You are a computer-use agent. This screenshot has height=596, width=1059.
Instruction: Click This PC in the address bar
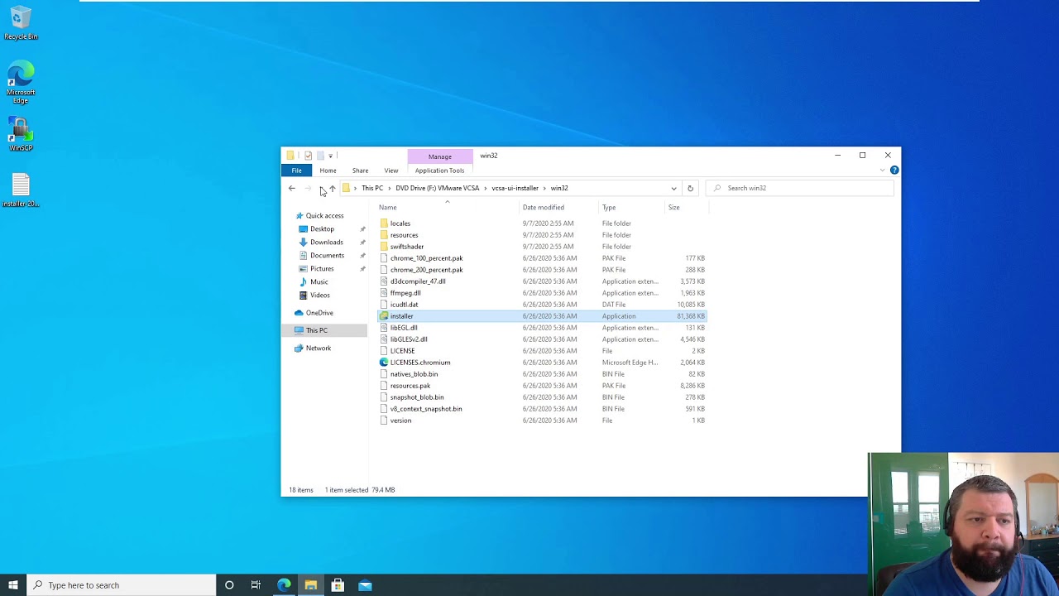coord(372,188)
